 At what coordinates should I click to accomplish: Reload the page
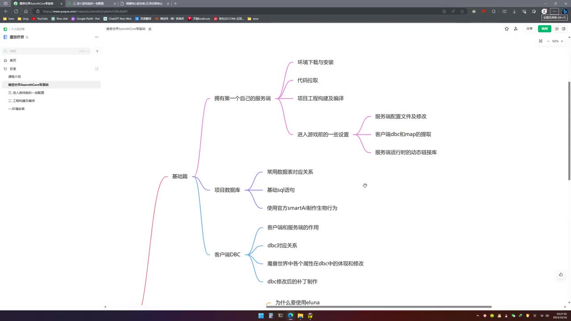coord(16,11)
